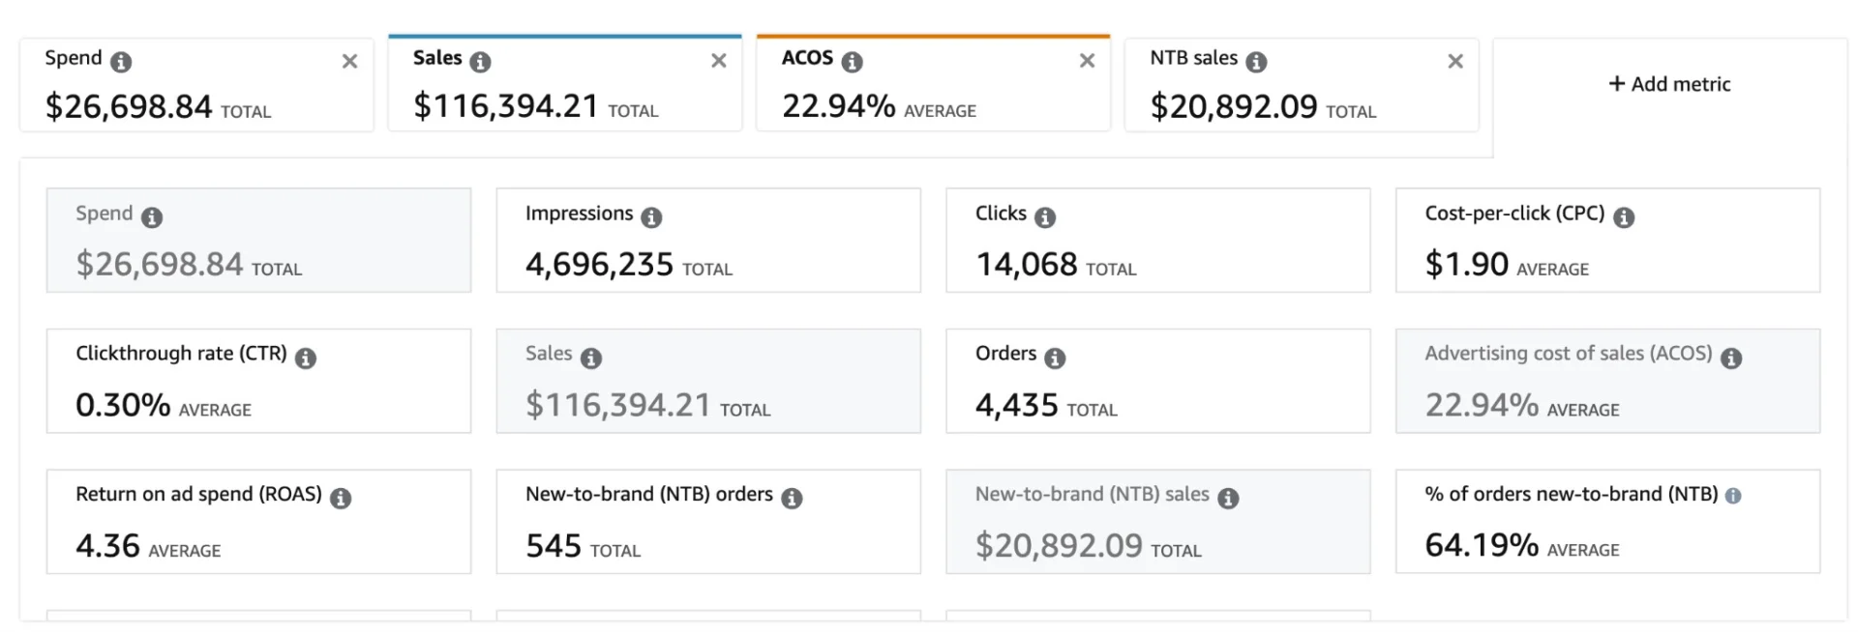Click info icon beside Clicks metric
This screenshot has width=1858, height=632.
pyautogui.click(x=1044, y=217)
